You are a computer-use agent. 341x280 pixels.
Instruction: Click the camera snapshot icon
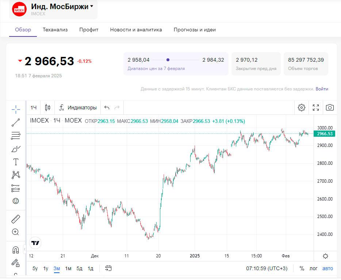(330, 108)
